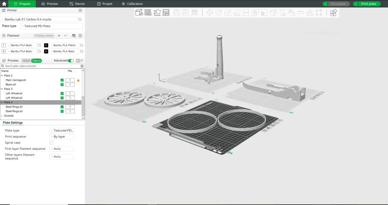Screen dimensions: 388x205
Task: Select the Scale gizmo tool
Action: [x=228, y=13]
